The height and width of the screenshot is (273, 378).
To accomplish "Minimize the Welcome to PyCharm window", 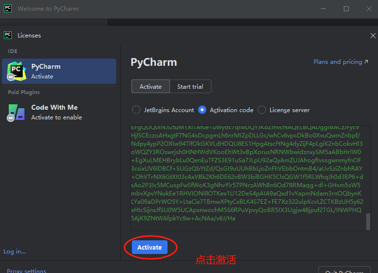I will 323,9.
